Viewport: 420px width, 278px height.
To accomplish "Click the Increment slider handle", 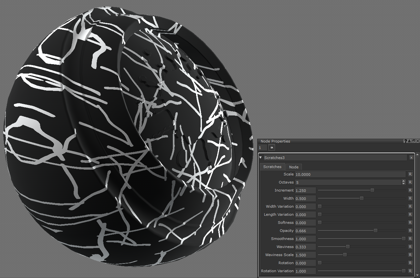I will (372, 190).
